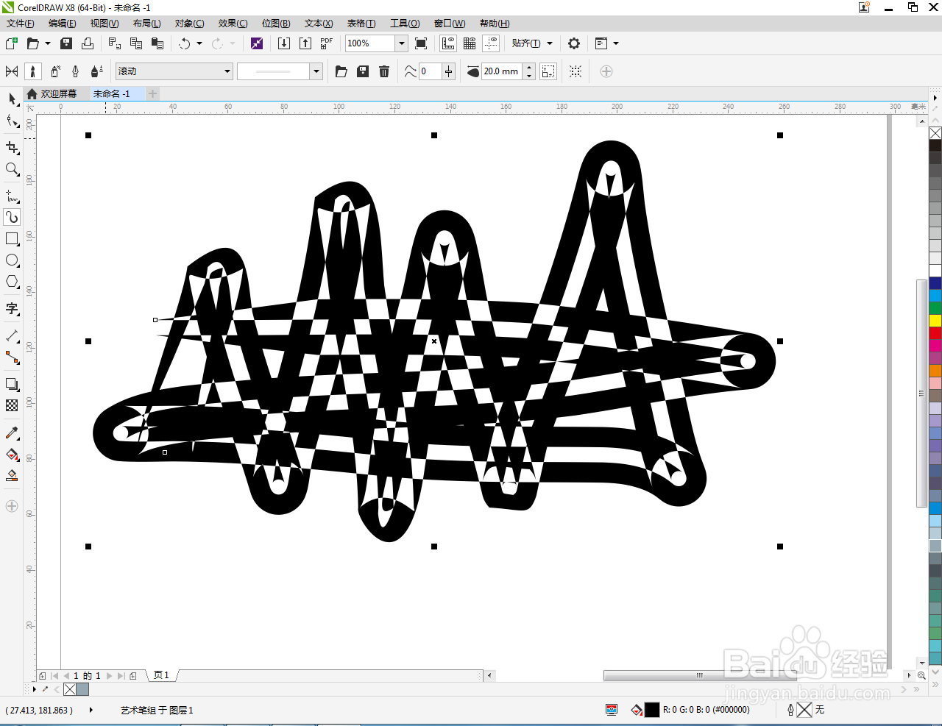Toggle rulers display
This screenshot has width=942, height=726.
pyautogui.click(x=448, y=43)
